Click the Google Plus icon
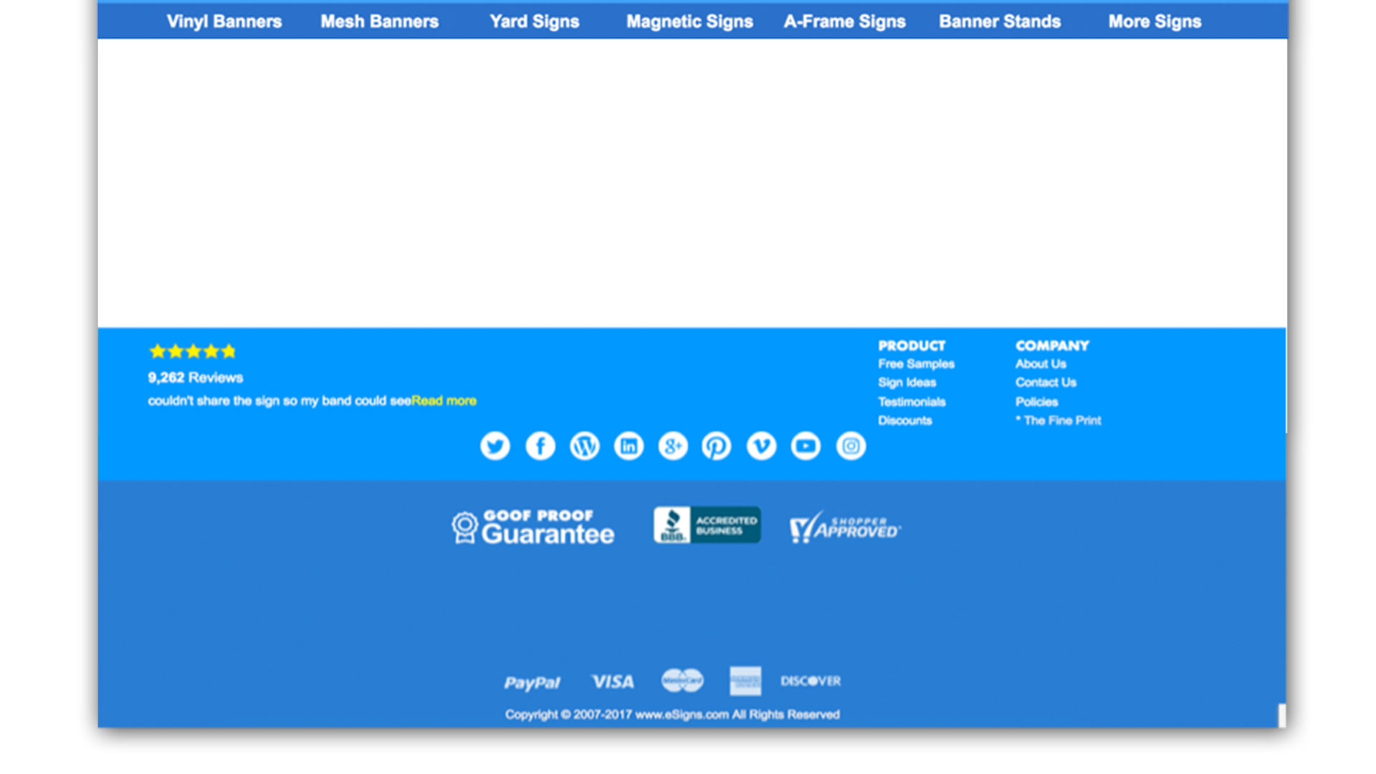Viewport: 1376px width, 774px height. pos(673,446)
